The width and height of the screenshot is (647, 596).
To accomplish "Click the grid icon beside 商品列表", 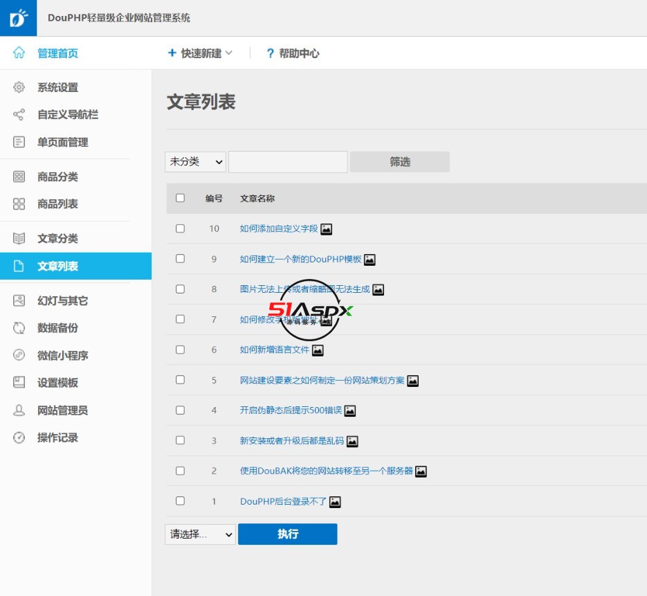I will point(19,204).
